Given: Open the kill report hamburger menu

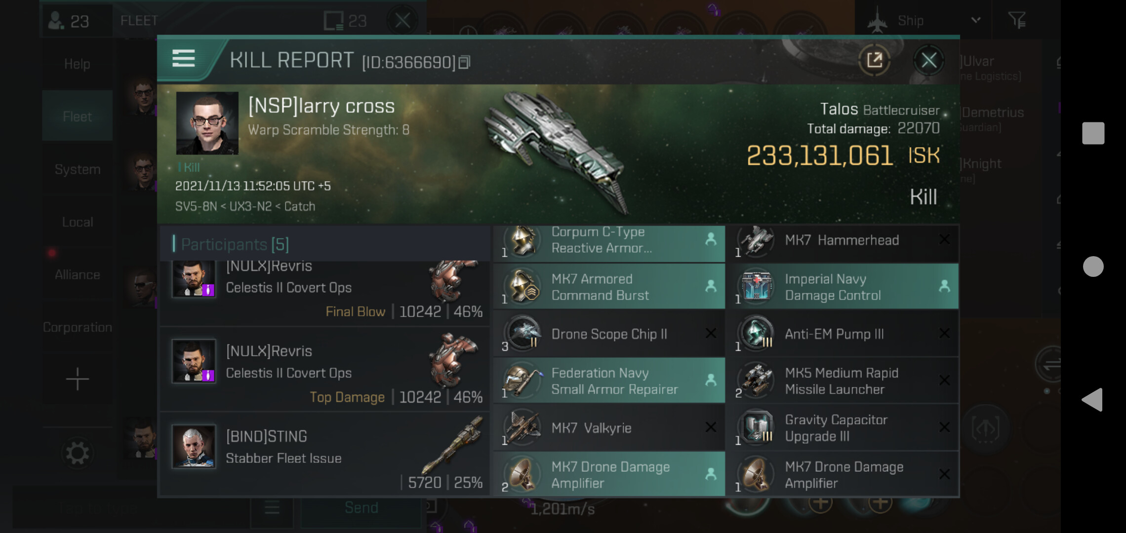Looking at the screenshot, I should (x=183, y=59).
